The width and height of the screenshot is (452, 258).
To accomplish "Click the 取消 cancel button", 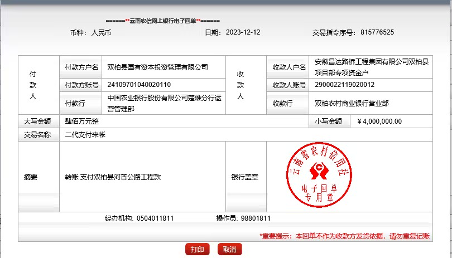I will [x=229, y=249].
